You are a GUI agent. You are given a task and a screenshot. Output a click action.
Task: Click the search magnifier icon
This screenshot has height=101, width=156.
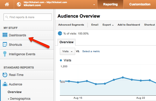point(7,17)
